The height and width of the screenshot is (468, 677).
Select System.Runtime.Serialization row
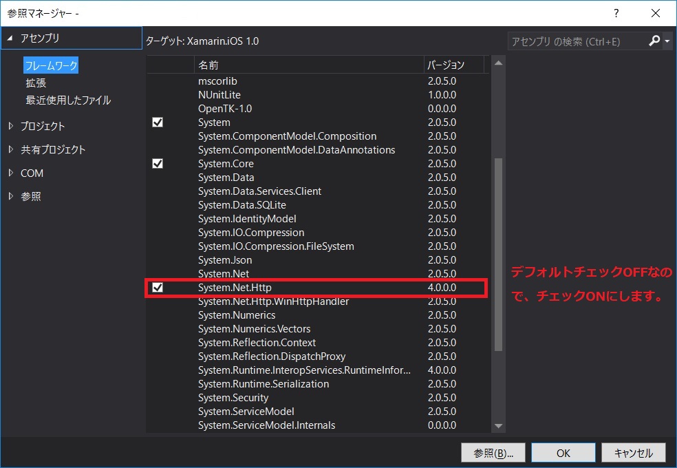pyautogui.click(x=317, y=384)
